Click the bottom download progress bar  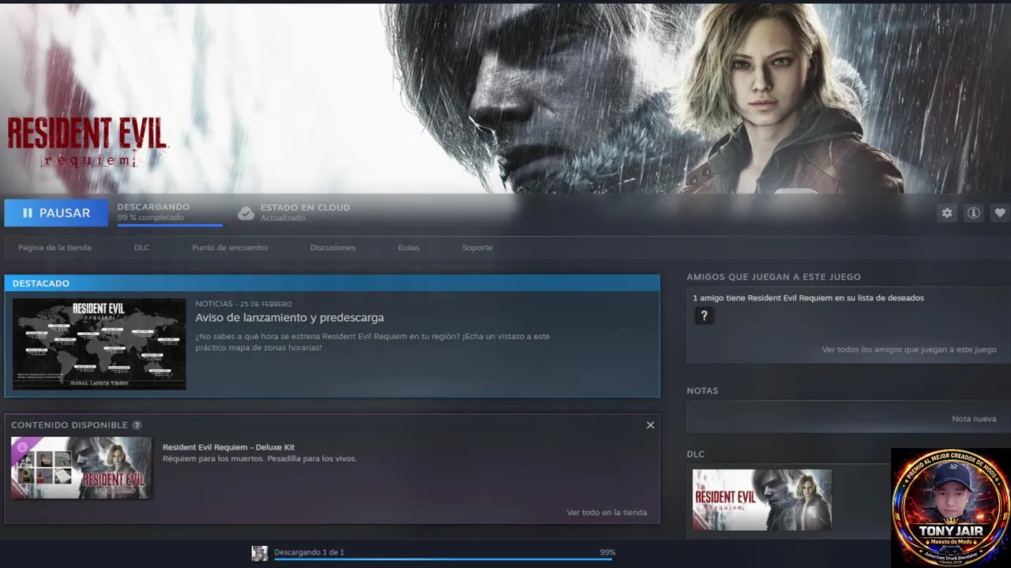coord(443,559)
